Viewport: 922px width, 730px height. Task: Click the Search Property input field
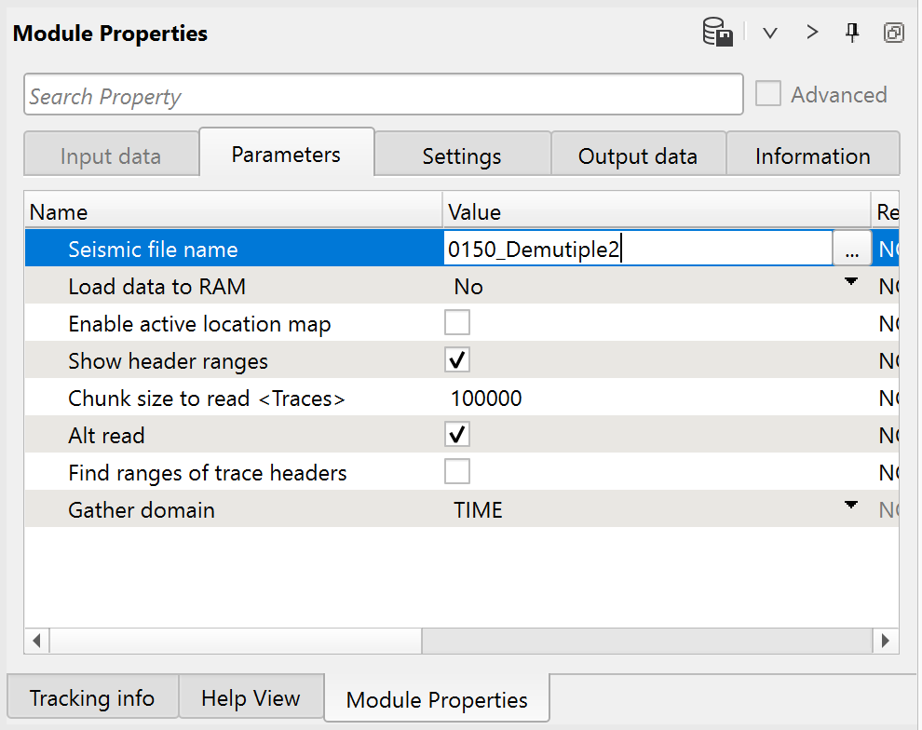(x=383, y=96)
